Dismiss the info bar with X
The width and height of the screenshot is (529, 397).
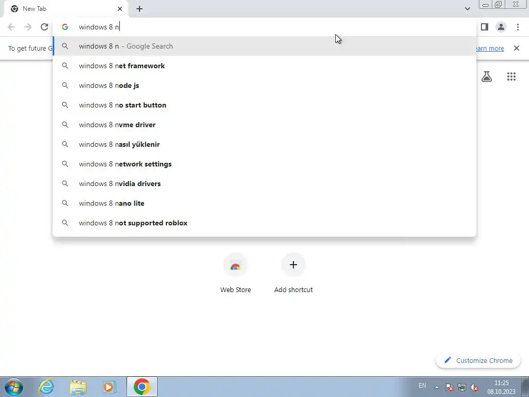pyautogui.click(x=517, y=48)
